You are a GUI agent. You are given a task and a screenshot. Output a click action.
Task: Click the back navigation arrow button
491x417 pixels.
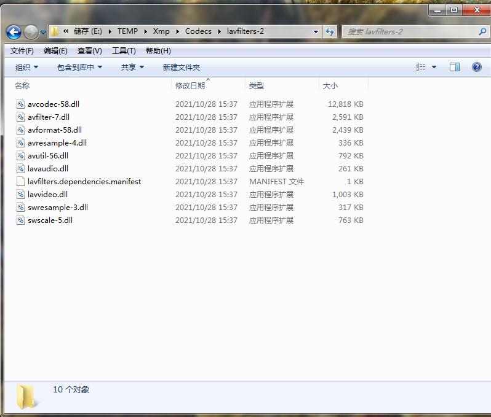click(x=14, y=32)
